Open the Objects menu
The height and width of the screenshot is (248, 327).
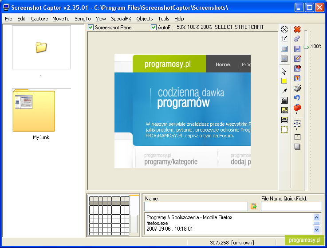pyautogui.click(x=145, y=19)
